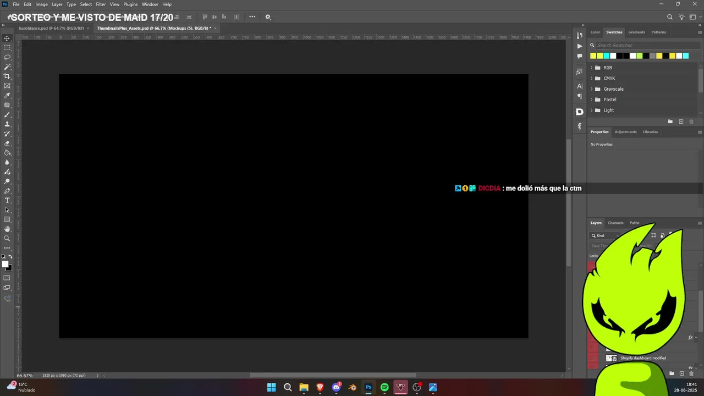This screenshot has width=704, height=396.
Task: Select the Eyedropper tool
Action: [7, 96]
